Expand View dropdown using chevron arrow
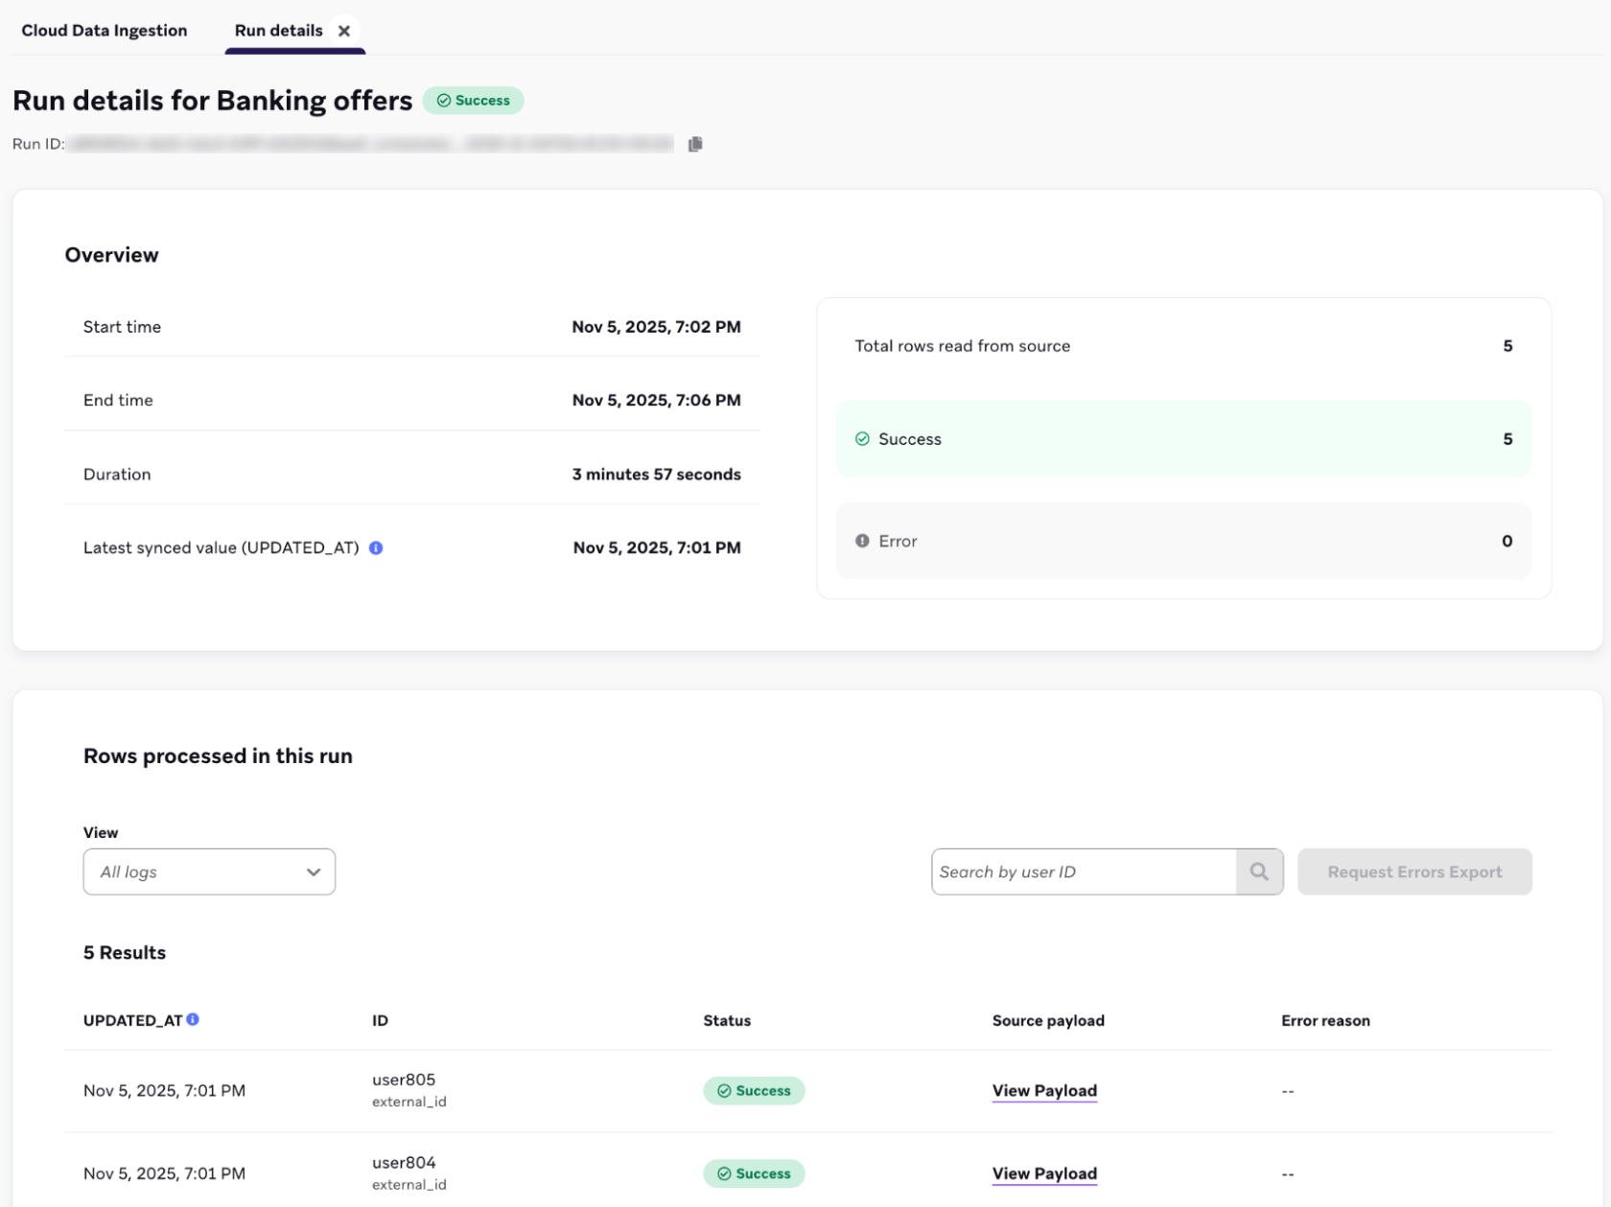 pos(314,872)
